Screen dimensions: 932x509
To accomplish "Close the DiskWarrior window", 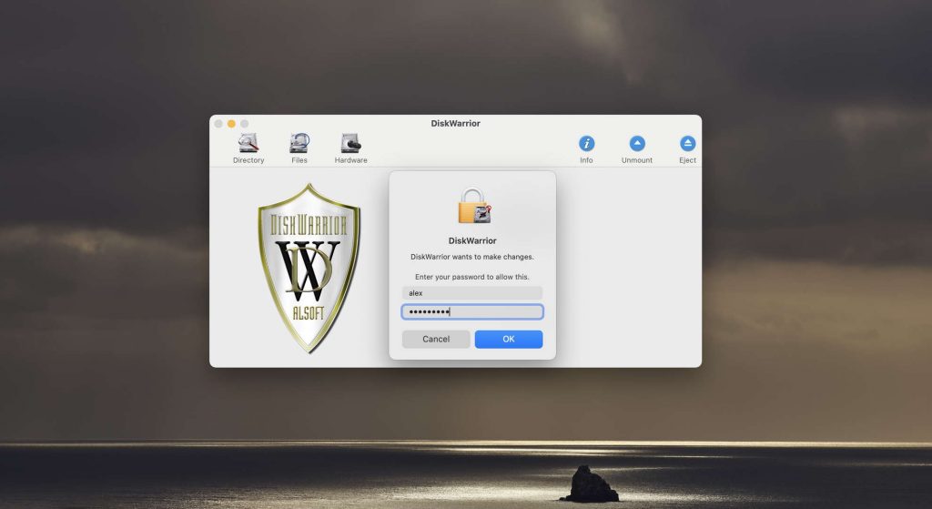I will [x=218, y=124].
